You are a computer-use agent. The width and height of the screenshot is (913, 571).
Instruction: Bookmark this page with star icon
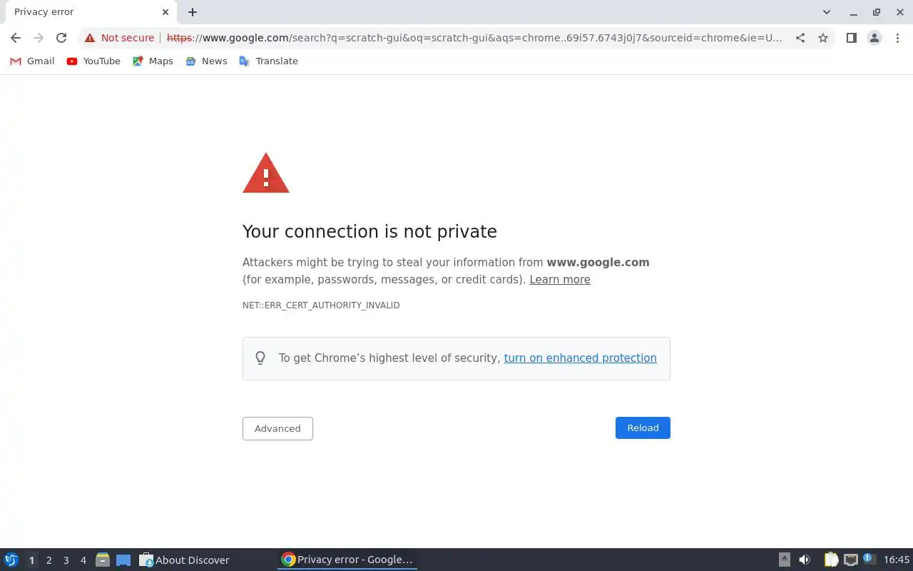coord(823,38)
